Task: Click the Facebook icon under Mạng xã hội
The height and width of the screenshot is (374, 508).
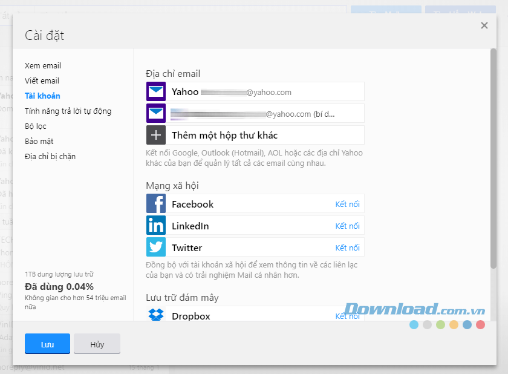Action: (x=155, y=203)
